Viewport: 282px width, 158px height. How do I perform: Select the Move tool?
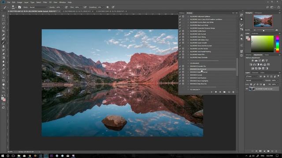click(x=3, y=16)
